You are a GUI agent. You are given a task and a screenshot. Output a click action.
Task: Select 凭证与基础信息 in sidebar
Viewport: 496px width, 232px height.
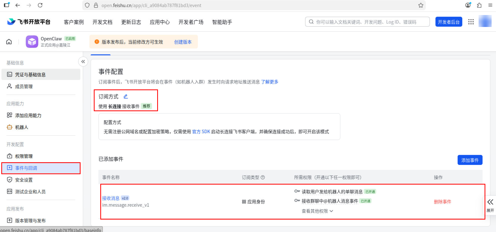coord(41,74)
